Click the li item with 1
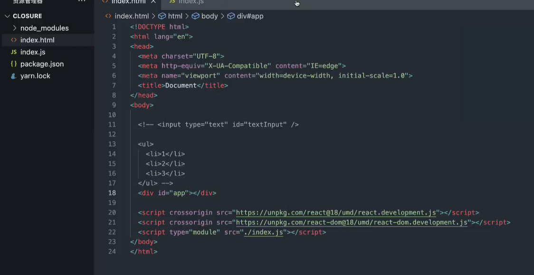 tap(165, 154)
